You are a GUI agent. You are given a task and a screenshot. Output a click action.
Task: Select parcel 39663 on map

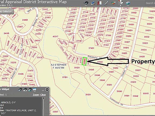point(135,8)
